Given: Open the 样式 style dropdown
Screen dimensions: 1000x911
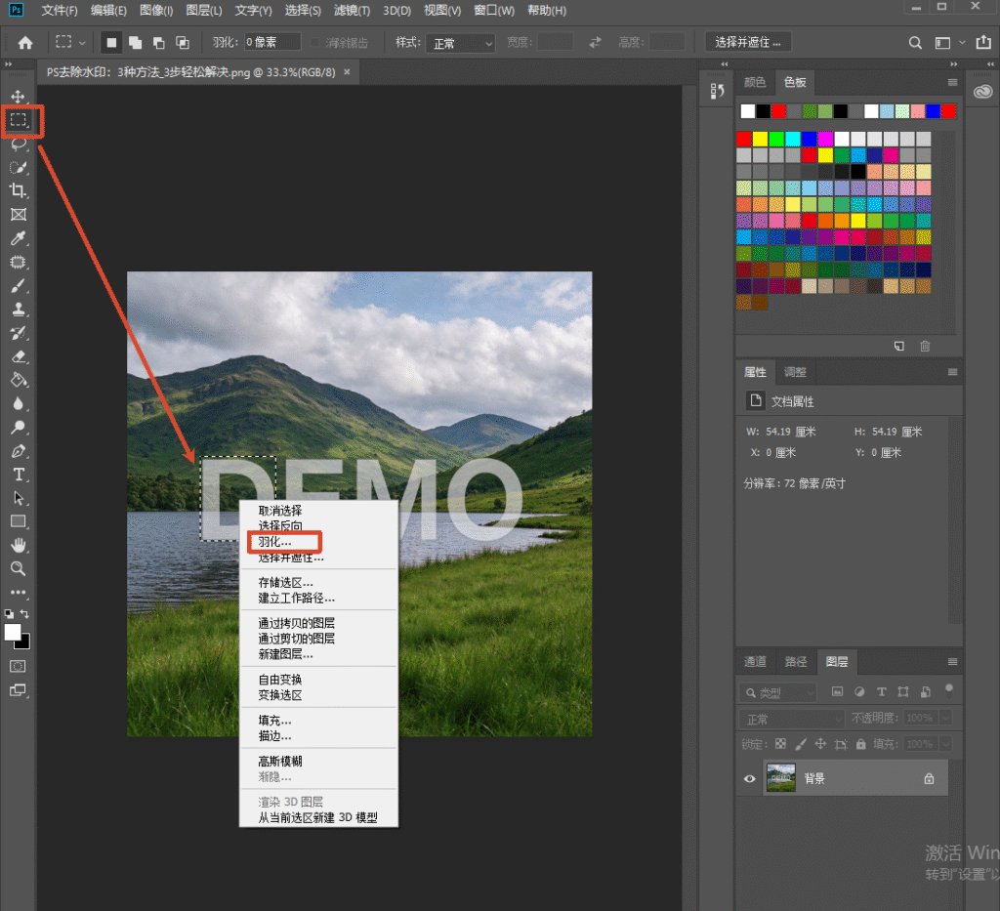Looking at the screenshot, I should click(x=461, y=43).
